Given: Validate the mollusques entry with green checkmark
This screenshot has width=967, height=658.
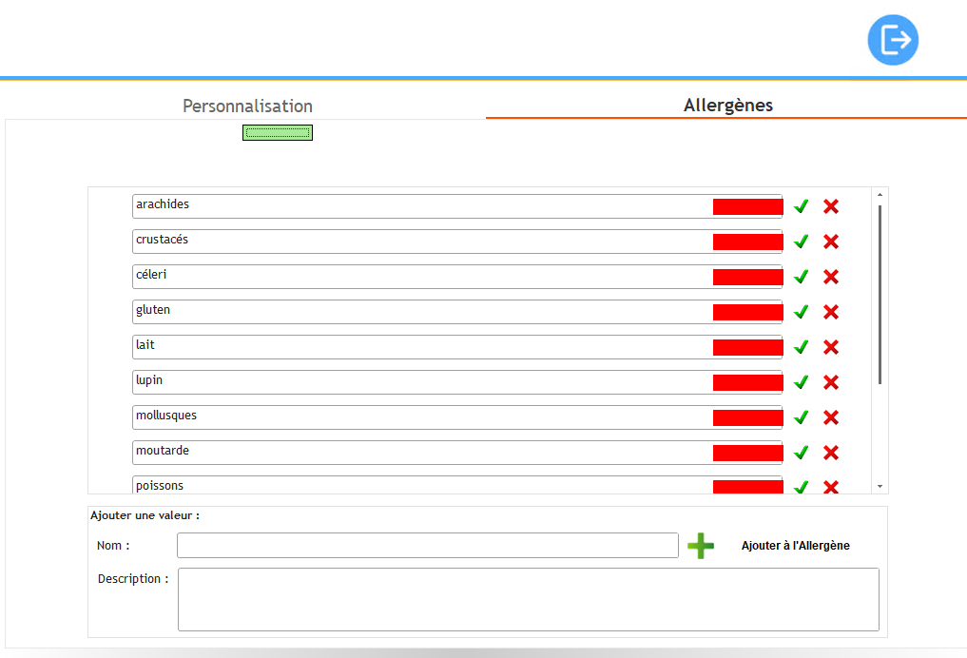Looking at the screenshot, I should tap(801, 417).
